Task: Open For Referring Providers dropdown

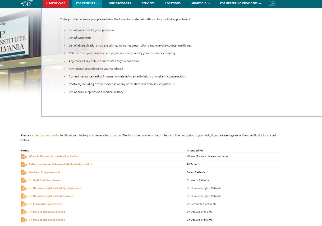Action: pos(241,3)
